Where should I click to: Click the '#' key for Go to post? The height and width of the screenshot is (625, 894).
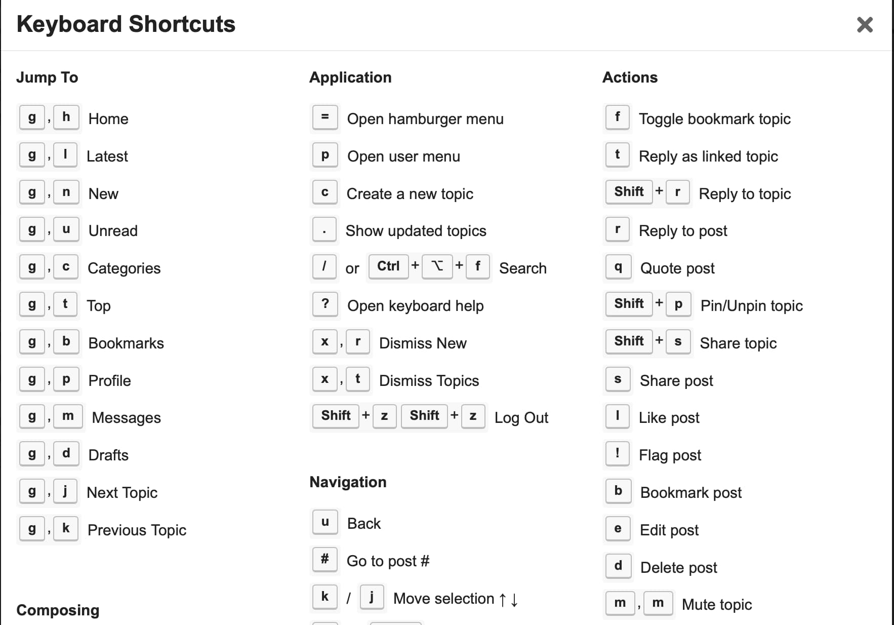pyautogui.click(x=325, y=560)
